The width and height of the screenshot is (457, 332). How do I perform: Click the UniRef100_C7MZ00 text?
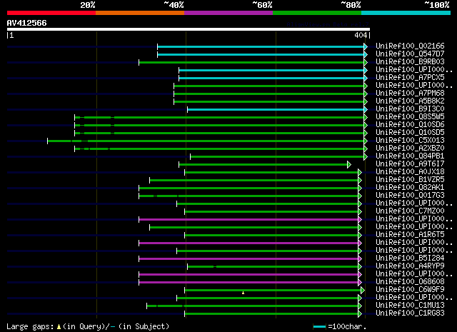pyautogui.click(x=410, y=211)
